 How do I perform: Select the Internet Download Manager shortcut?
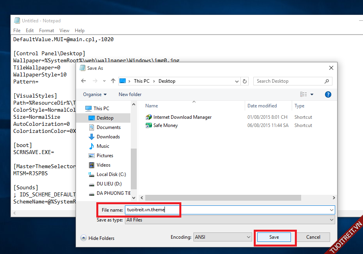click(x=182, y=117)
